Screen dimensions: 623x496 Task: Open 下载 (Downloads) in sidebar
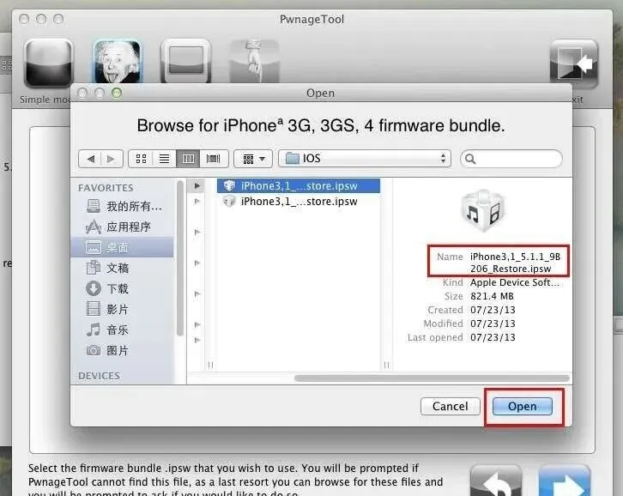coord(124,288)
